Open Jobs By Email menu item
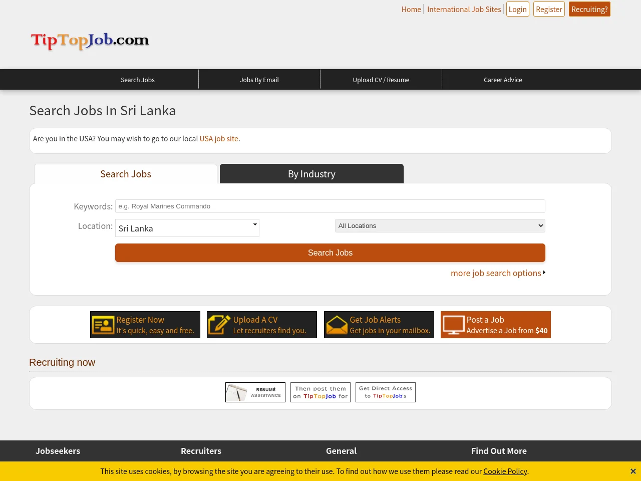Screen dimensions: 641x481 click(x=259, y=80)
